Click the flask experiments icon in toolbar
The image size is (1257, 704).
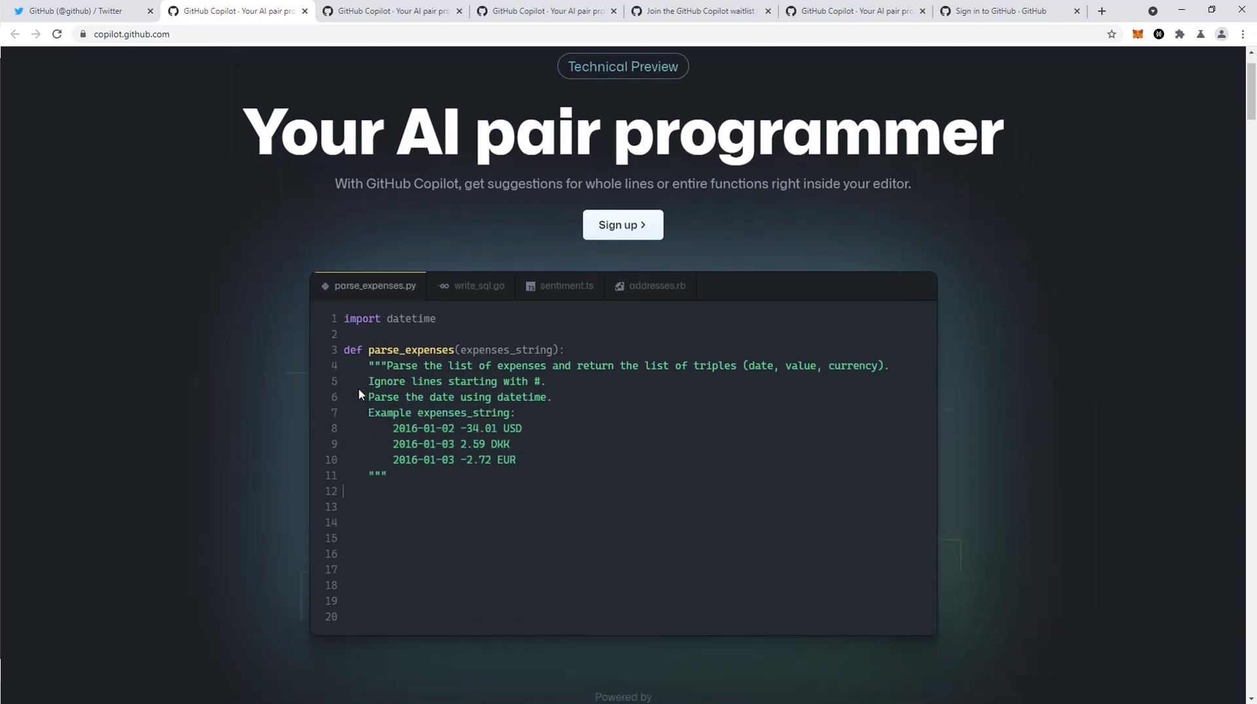coord(1201,34)
